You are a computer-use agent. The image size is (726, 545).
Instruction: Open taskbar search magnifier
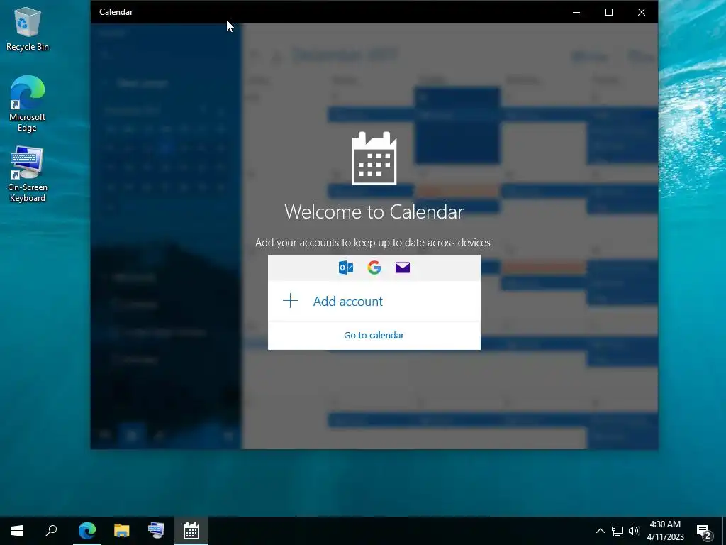pos(51,531)
